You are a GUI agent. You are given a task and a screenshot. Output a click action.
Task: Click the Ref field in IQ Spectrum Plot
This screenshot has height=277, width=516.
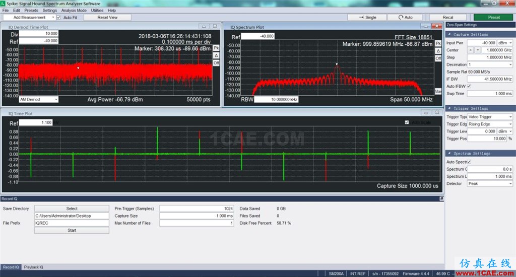(257, 36)
